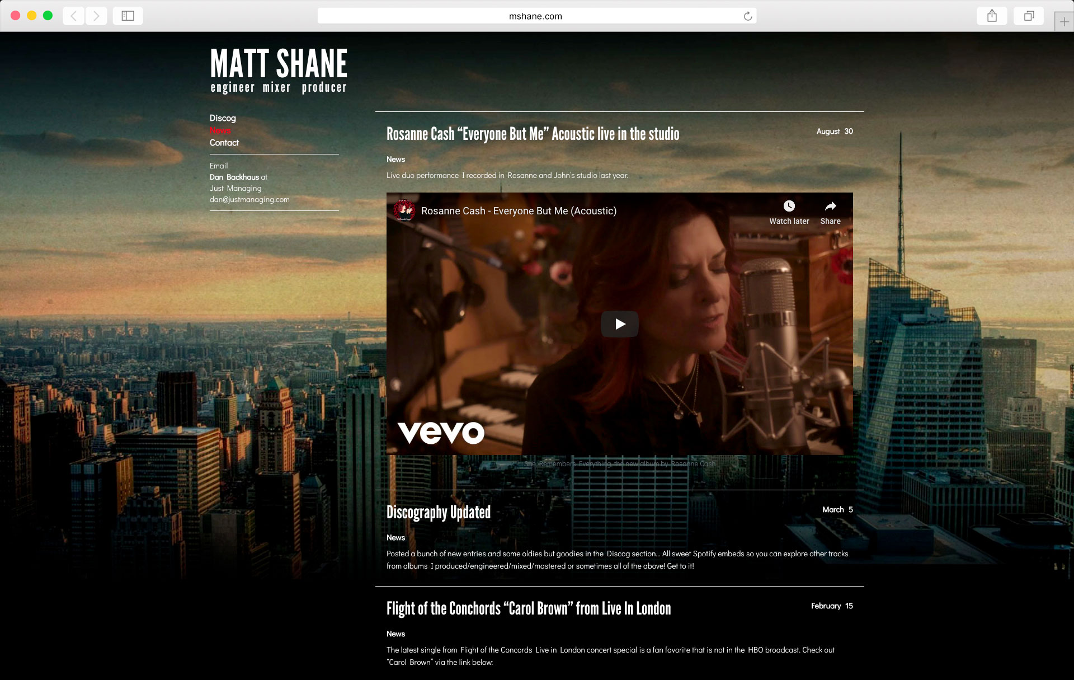The width and height of the screenshot is (1074, 680).
Task: Click the News category under Flight of the Conchords
Action: pos(395,634)
